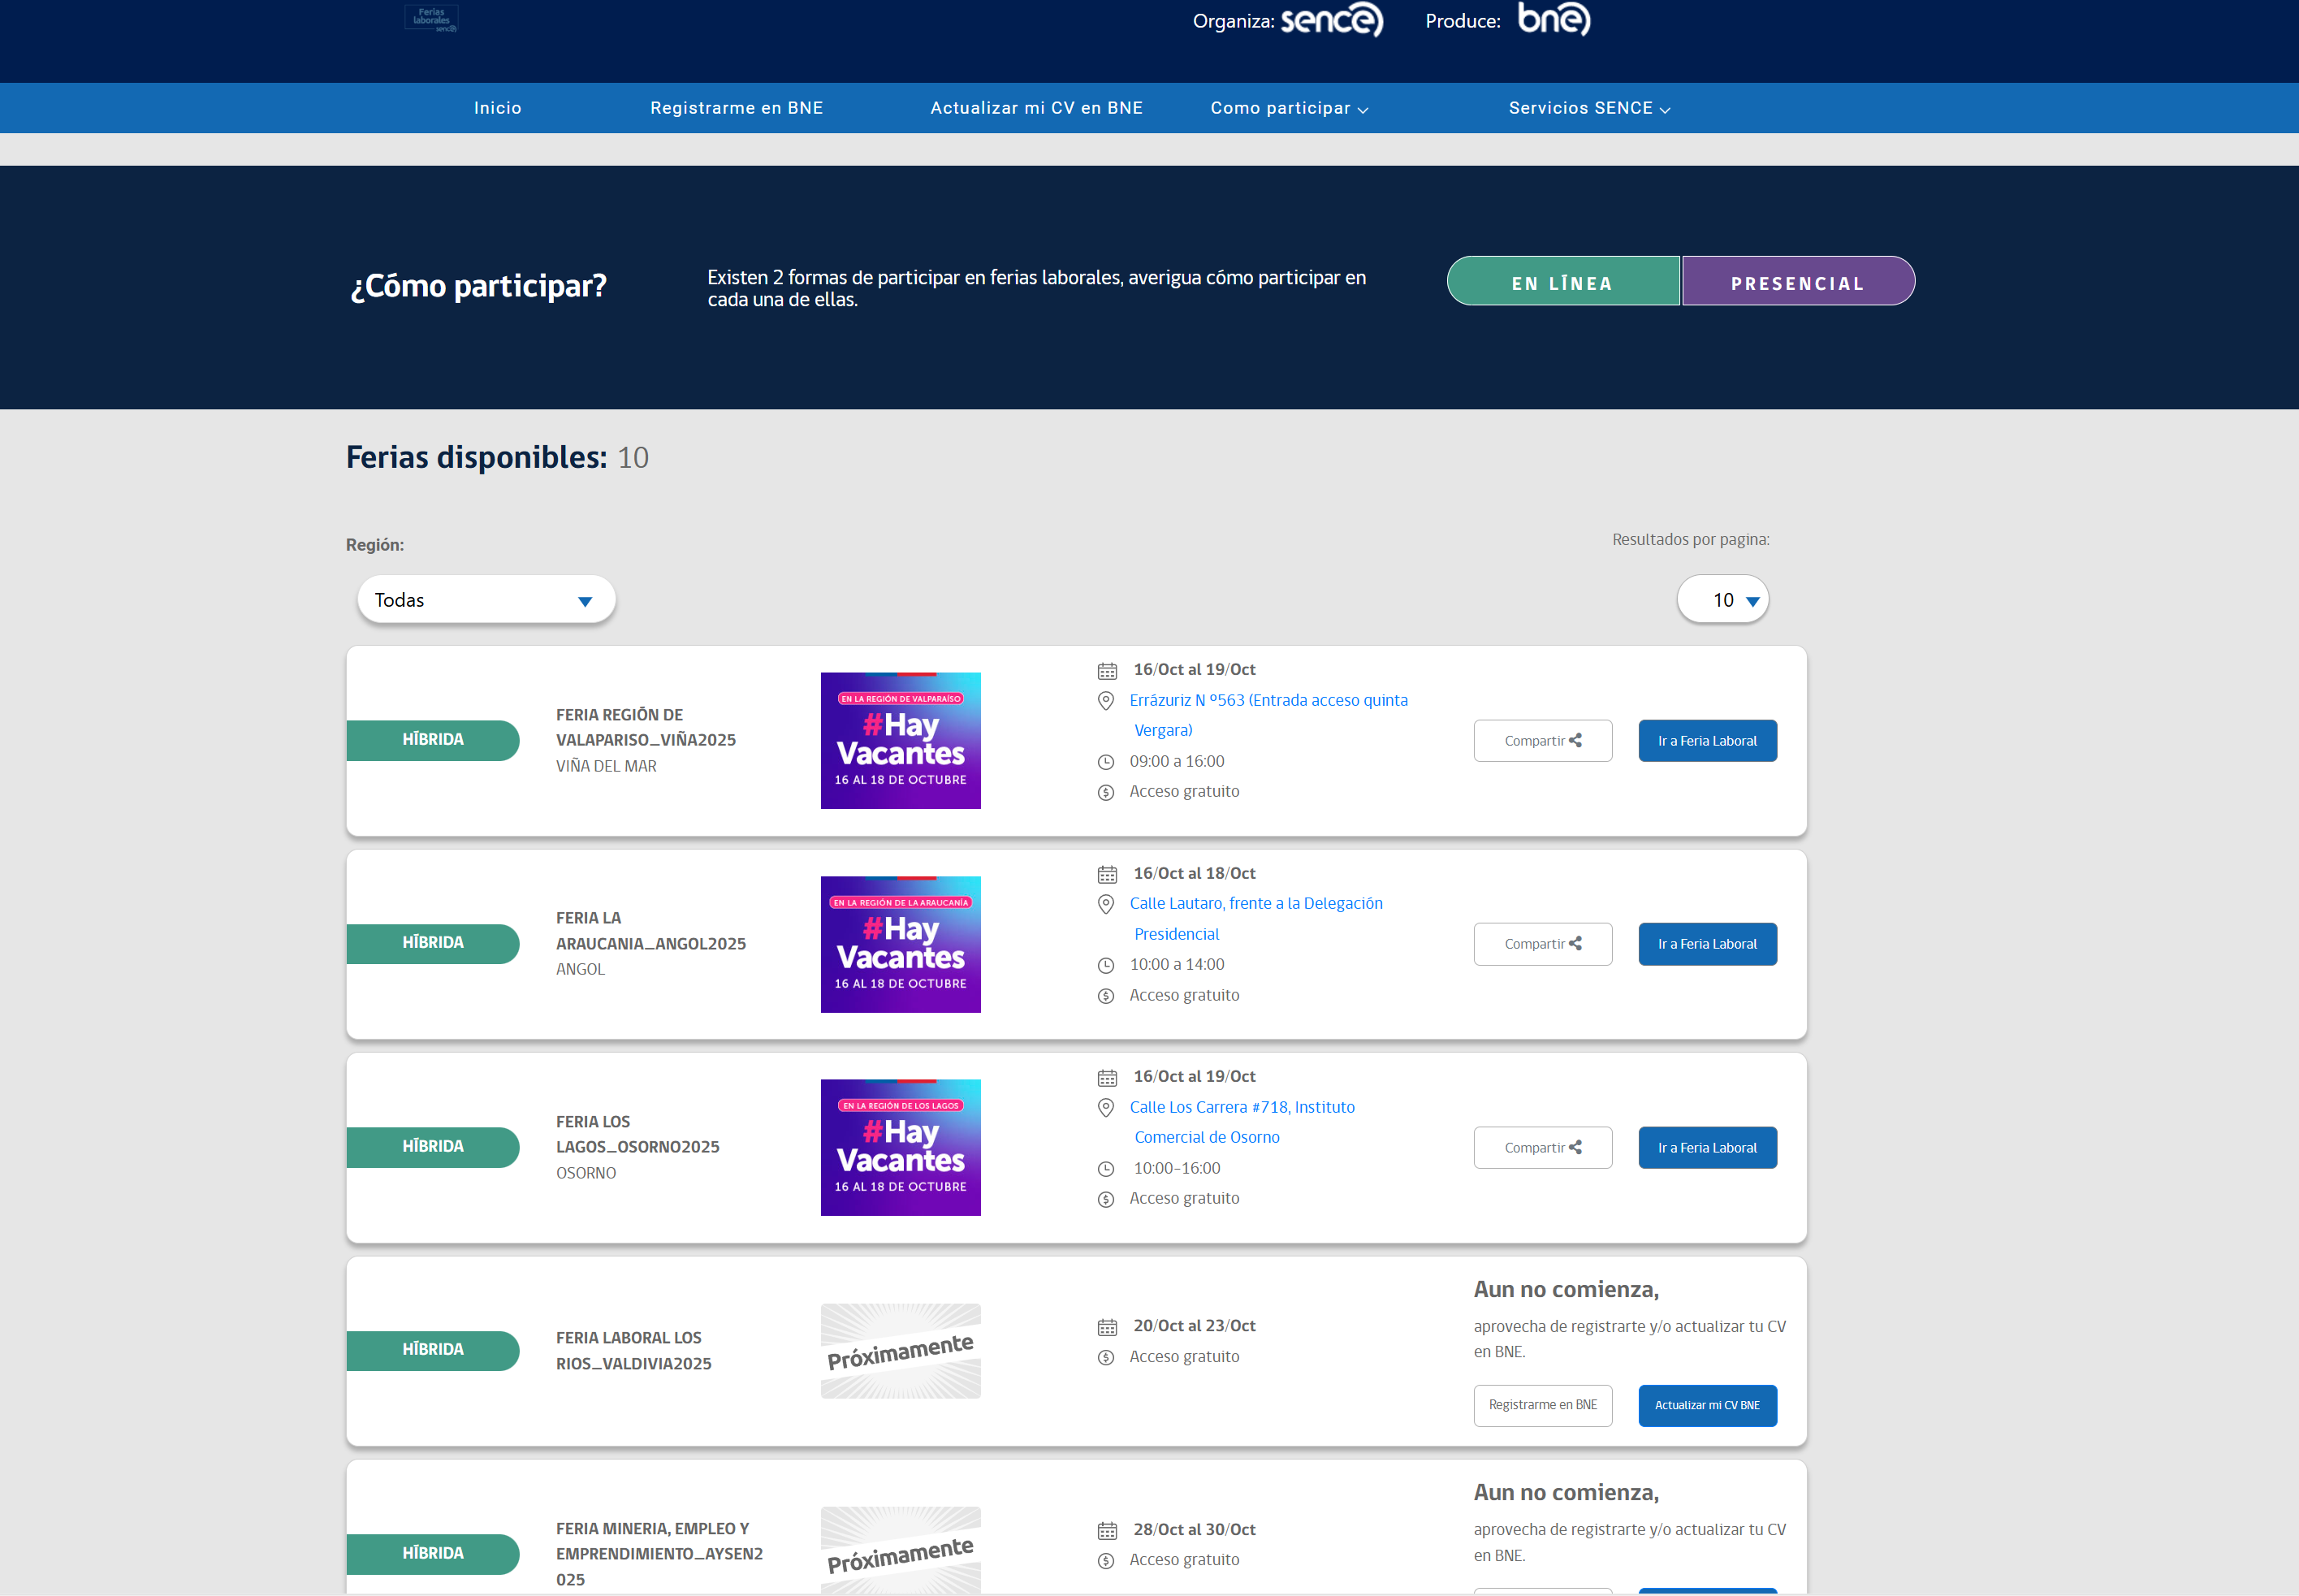Click the Sence logo in header

pos(1332,19)
